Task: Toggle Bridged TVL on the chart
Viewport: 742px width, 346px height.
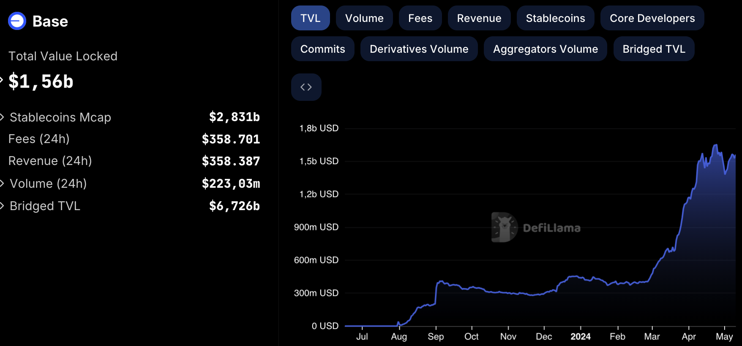Action: [x=654, y=49]
